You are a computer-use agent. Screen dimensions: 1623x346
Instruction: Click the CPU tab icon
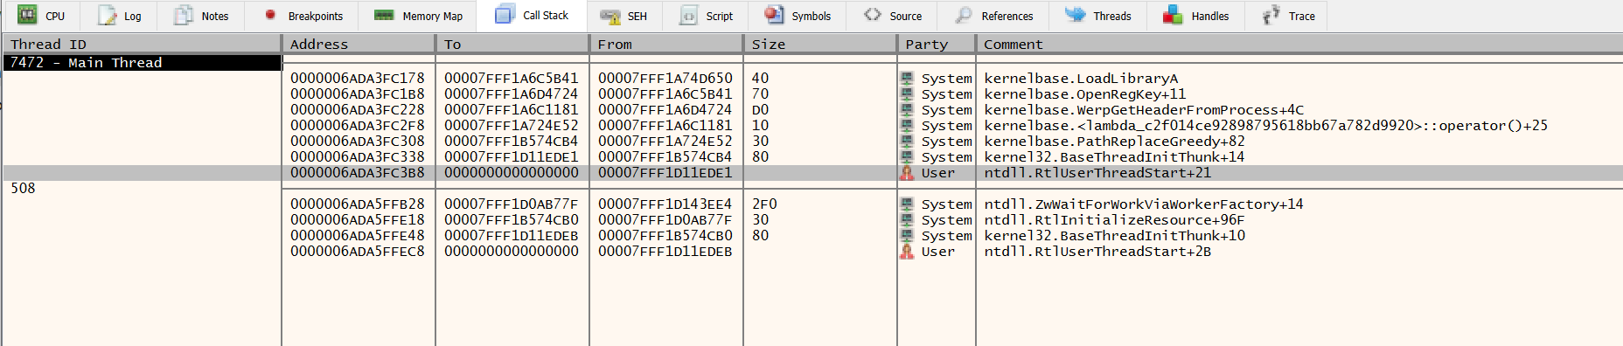[28, 15]
